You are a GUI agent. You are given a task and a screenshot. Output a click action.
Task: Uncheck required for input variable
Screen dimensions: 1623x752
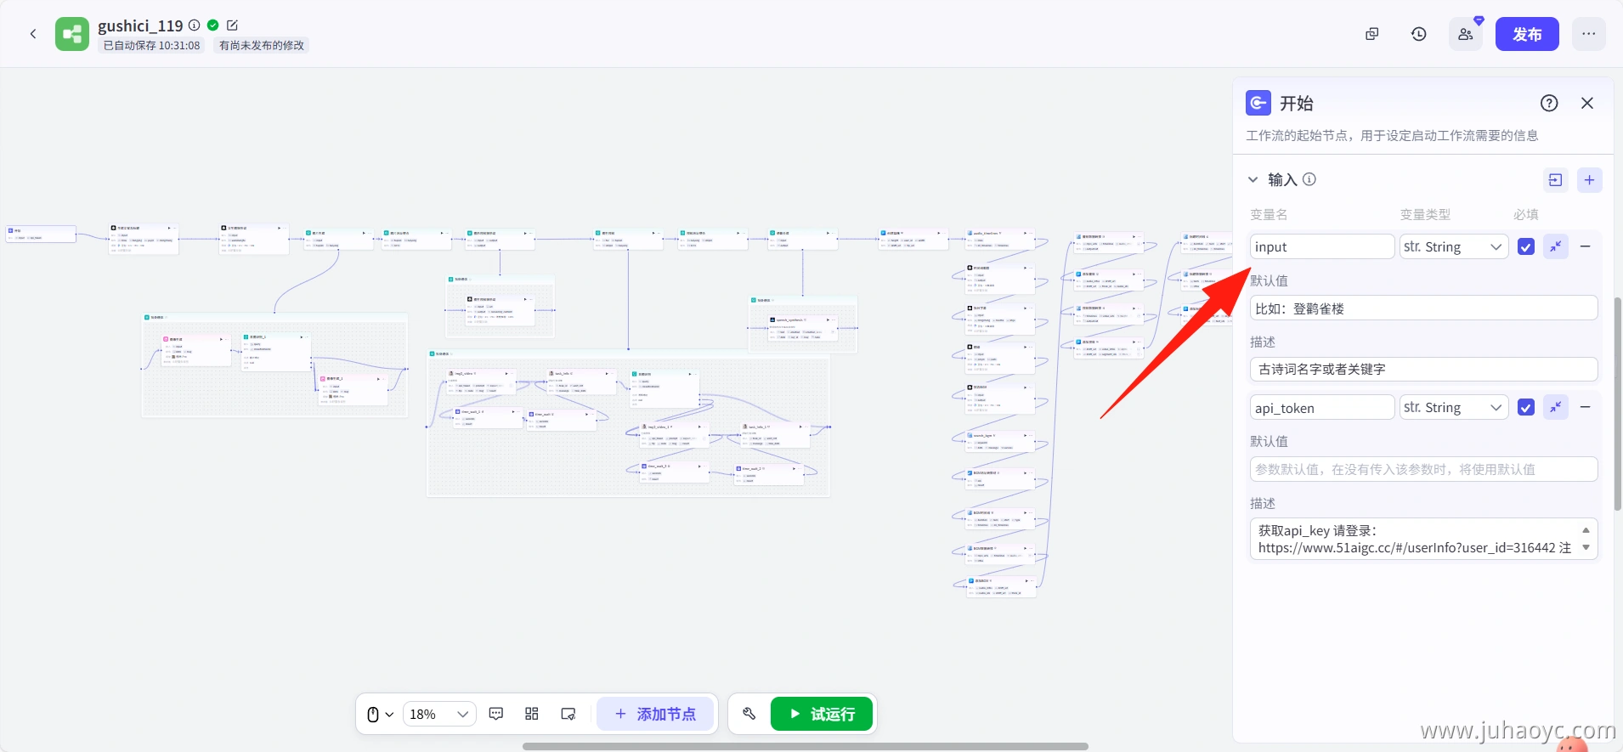tap(1526, 247)
